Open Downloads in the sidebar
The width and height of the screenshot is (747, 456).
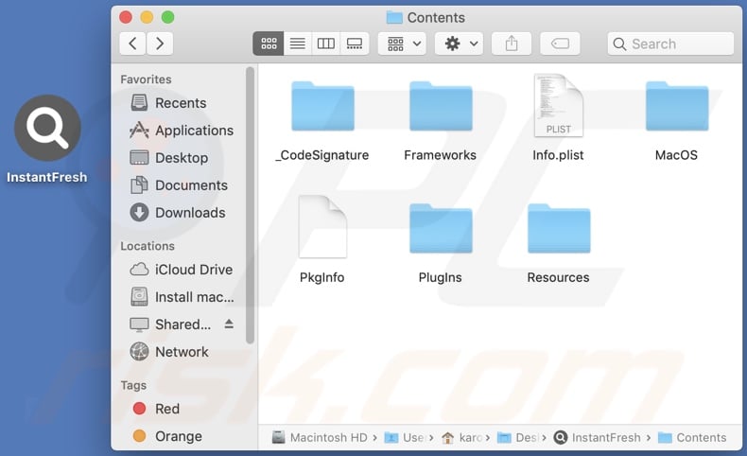tap(178, 213)
